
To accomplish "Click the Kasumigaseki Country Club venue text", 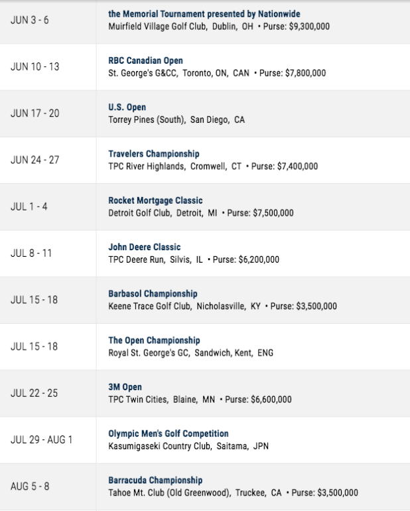I will click(160, 446).
